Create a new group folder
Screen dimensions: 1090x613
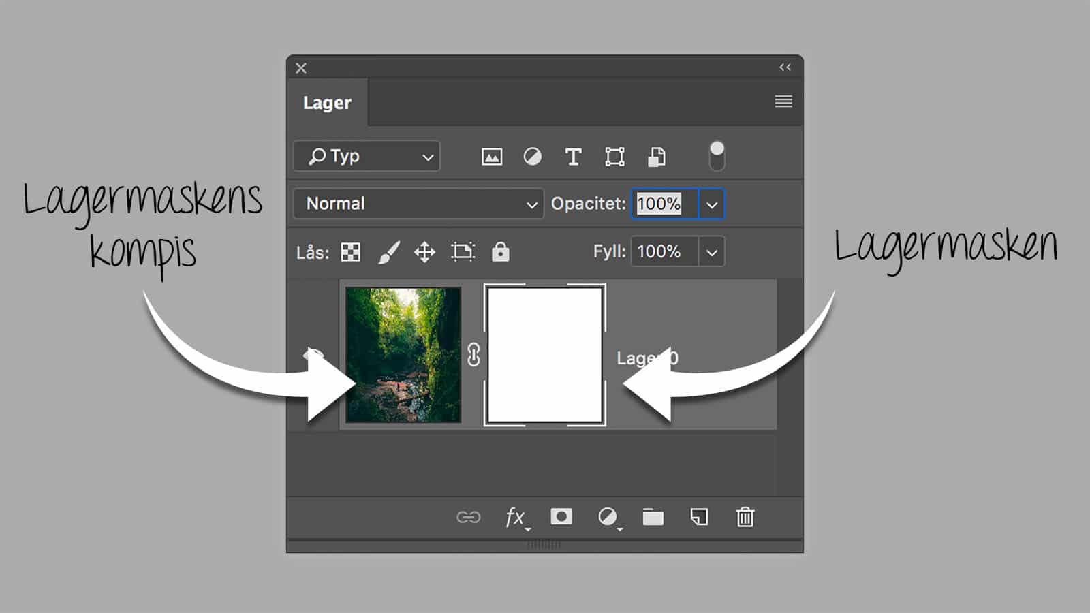tap(653, 518)
